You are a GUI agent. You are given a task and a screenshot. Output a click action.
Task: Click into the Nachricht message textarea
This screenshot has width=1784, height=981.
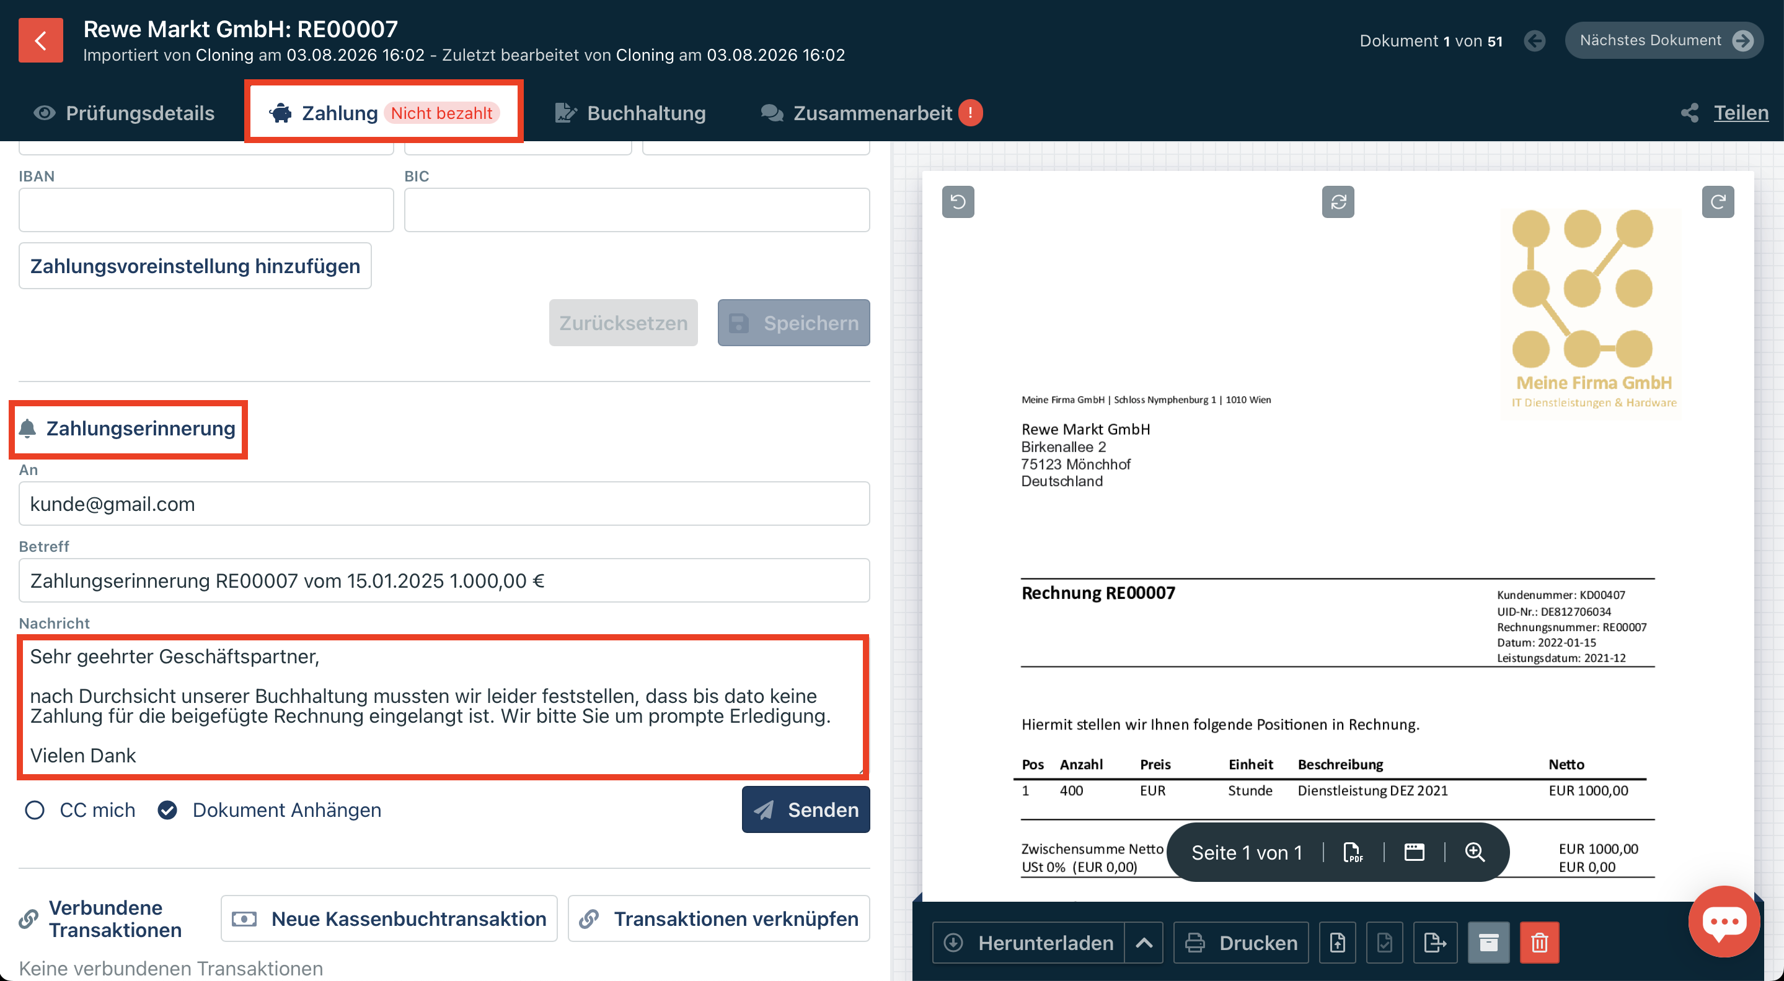[443, 707]
